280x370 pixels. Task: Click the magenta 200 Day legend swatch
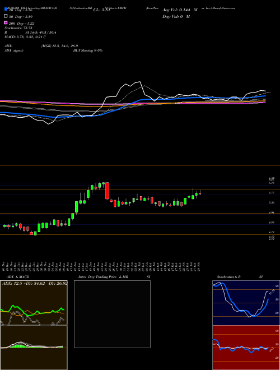coord(6,23)
